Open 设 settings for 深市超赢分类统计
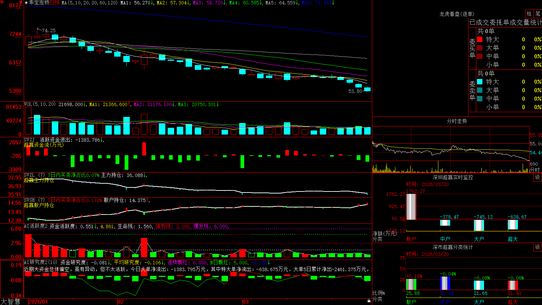This screenshot has width=542, height=305. 538,247
